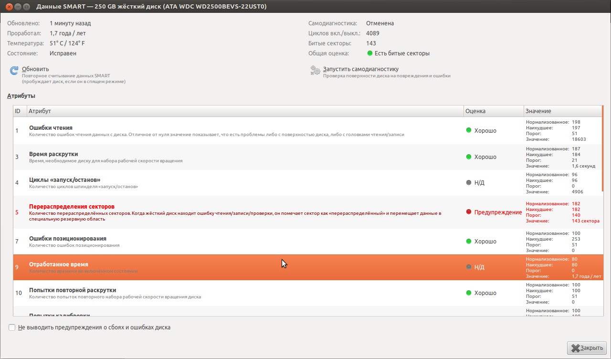This screenshot has width=611, height=359.
Task: Click the Атрибуты section heading
Action: [x=21, y=96]
